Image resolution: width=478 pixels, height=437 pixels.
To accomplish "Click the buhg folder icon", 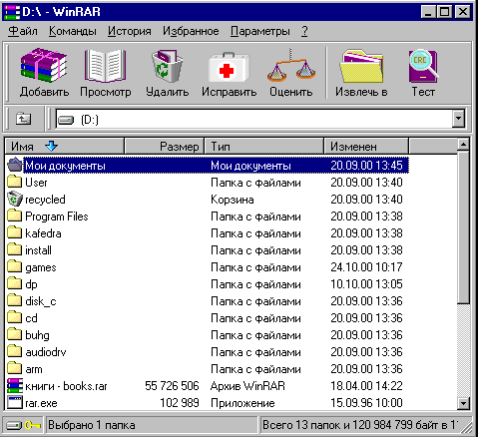I will [x=14, y=334].
